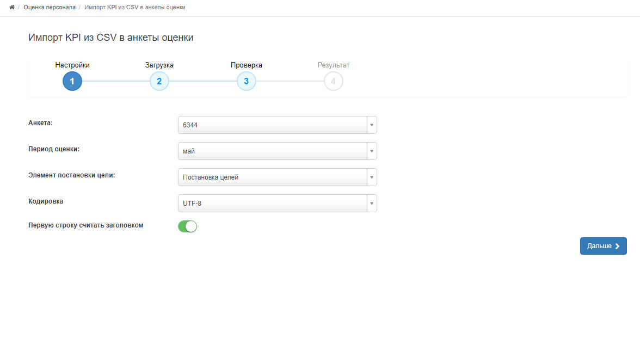Click arrow of Постановка целей combo box

coord(371,177)
